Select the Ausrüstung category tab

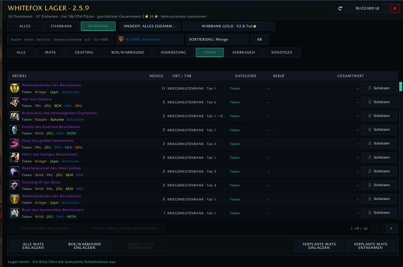click(173, 52)
